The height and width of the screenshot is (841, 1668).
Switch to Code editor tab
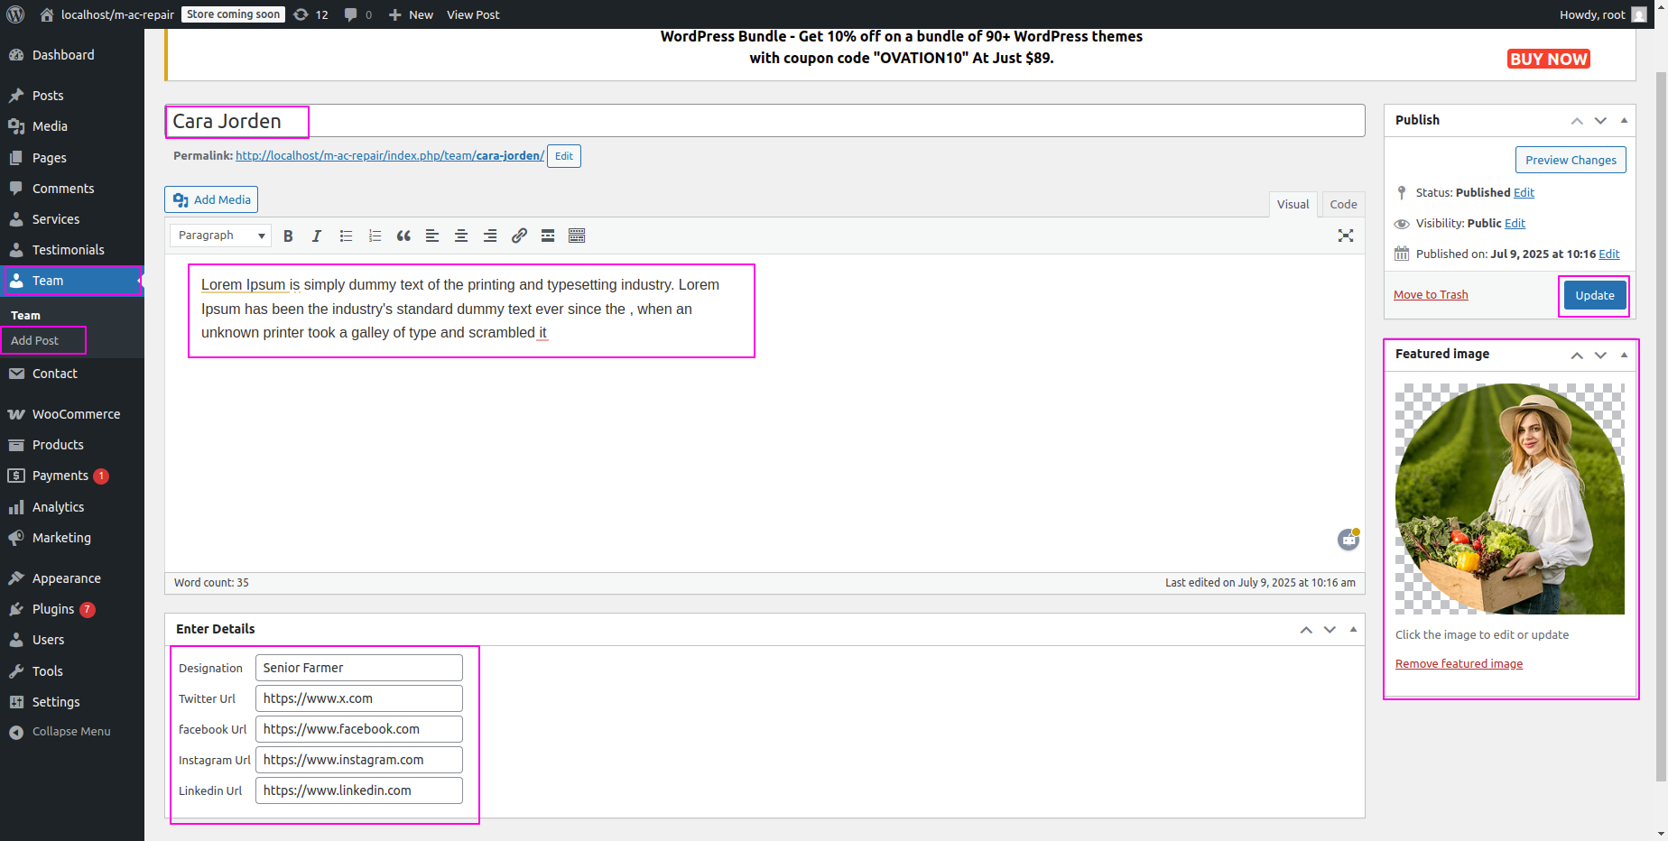click(1343, 204)
